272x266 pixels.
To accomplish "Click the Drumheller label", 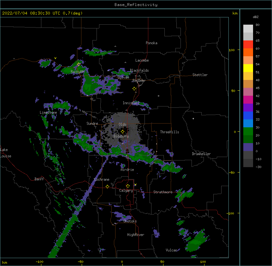I will click(x=201, y=154).
